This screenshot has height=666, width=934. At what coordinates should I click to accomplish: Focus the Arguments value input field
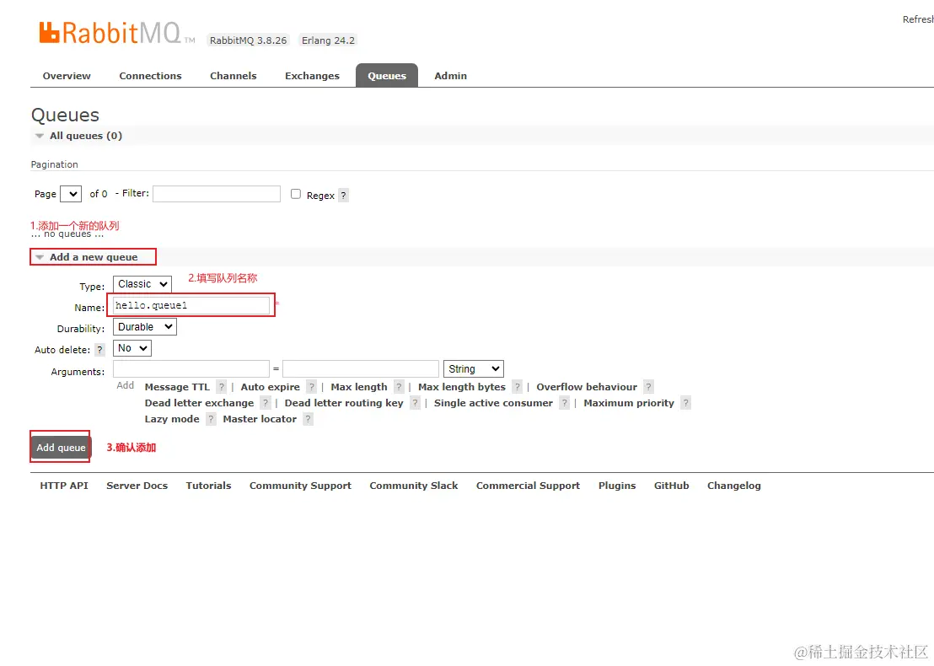pos(361,368)
